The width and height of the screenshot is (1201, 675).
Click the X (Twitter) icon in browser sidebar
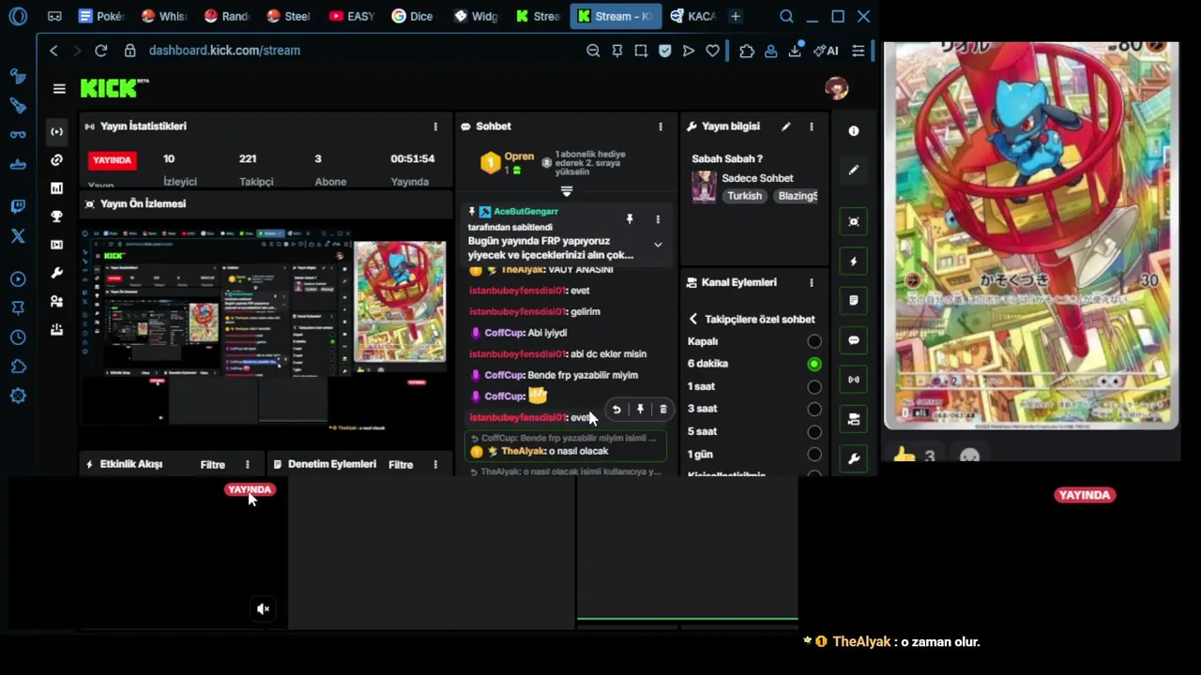point(18,236)
